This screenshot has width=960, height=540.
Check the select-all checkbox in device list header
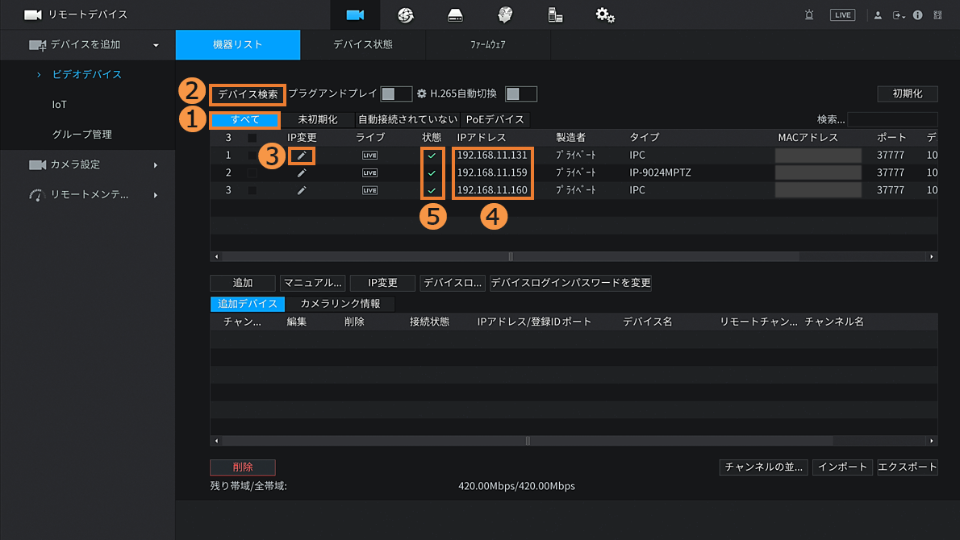253,138
